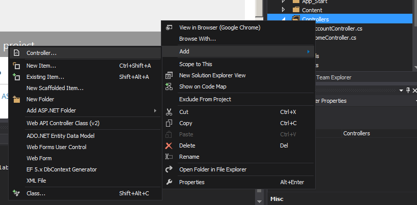417x205 pixels.
Task: Select New Scaffolded Item menu entry
Action: click(55, 88)
